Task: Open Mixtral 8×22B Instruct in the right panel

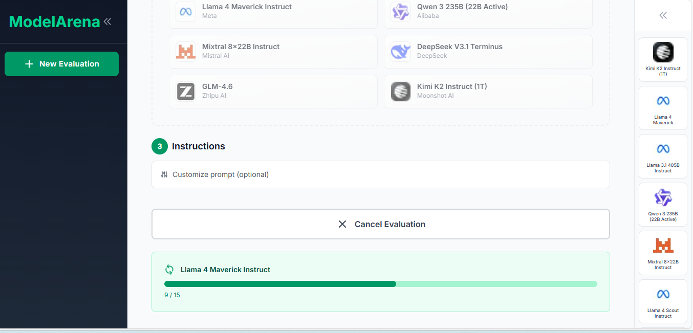Action: click(663, 253)
